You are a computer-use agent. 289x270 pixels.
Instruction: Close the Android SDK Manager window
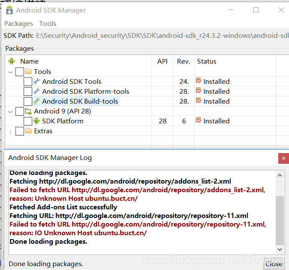point(281,10)
